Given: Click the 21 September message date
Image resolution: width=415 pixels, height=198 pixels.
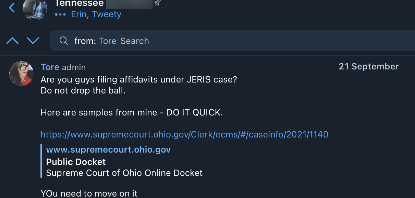Looking at the screenshot, I should 369,67.
